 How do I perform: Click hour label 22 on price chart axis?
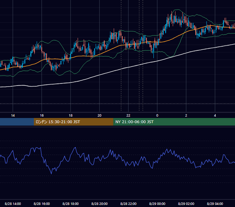click(x=128, y=115)
